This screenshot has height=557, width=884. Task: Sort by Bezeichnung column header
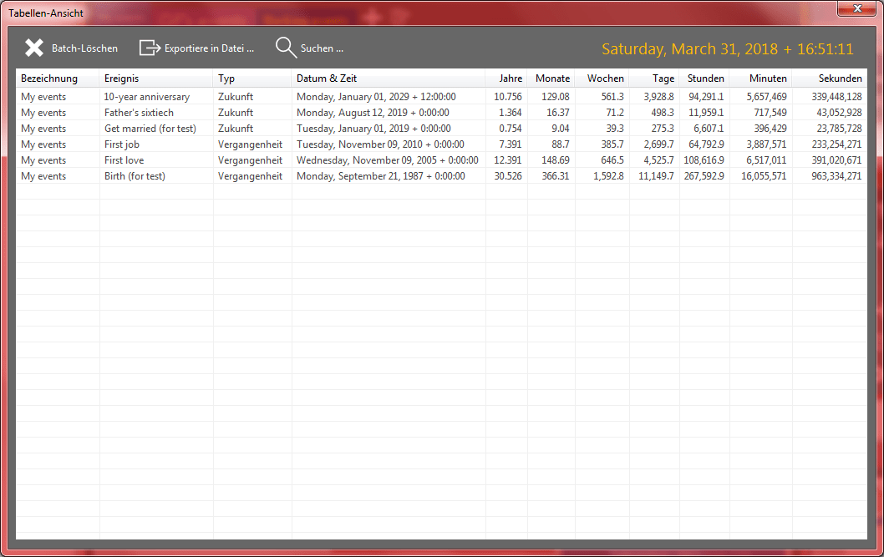(58, 78)
